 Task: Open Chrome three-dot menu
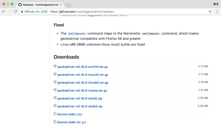click(x=217, y=12)
